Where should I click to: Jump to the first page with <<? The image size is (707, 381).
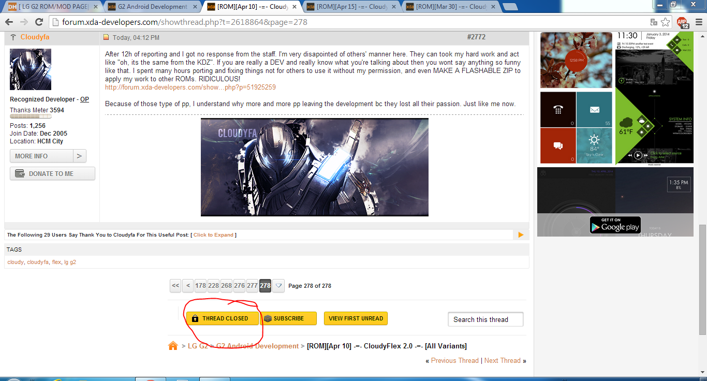point(175,286)
